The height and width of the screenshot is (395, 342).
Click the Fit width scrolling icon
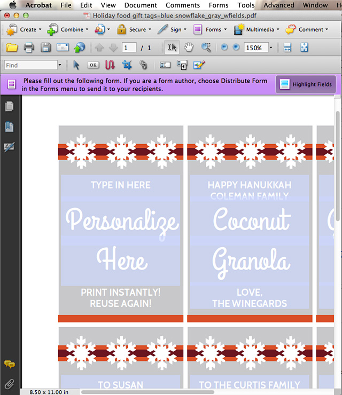click(287, 48)
